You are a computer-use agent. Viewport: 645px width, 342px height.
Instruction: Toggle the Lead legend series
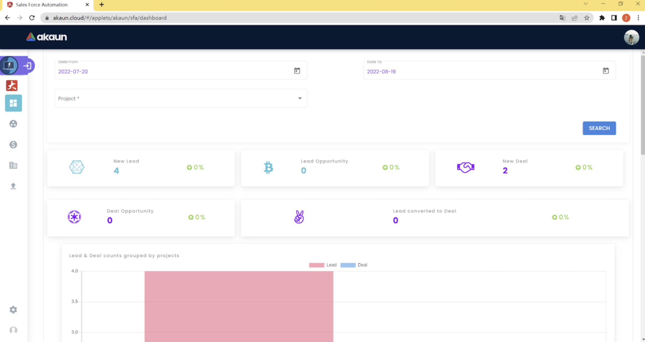323,265
